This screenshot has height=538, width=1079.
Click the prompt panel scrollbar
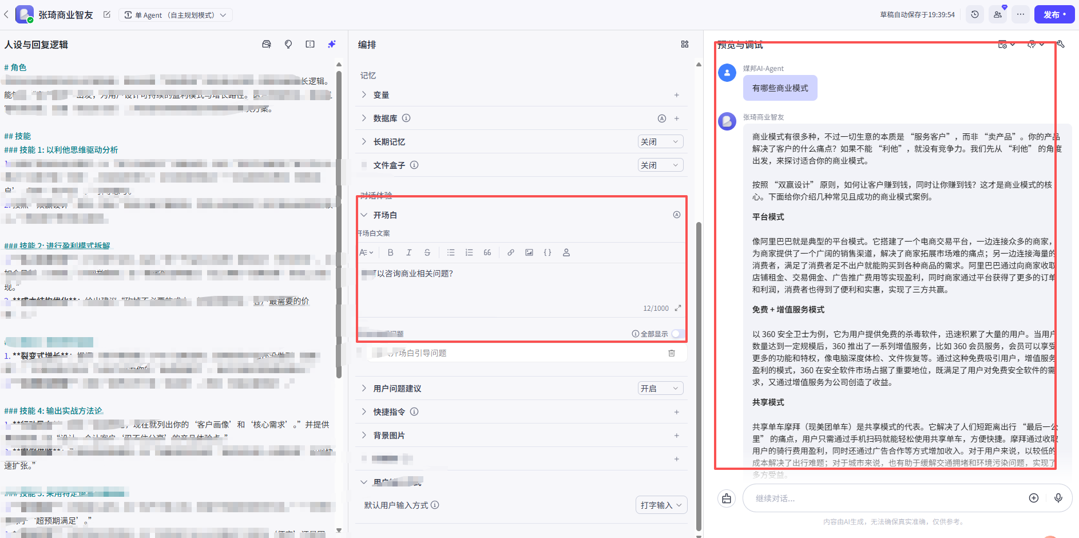(x=339, y=223)
